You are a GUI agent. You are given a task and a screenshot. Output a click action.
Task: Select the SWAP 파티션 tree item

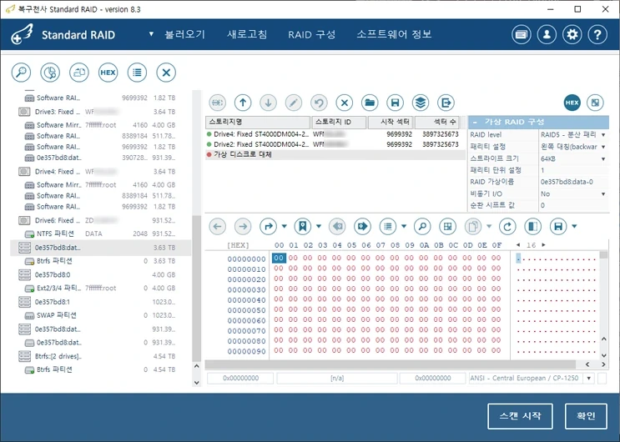coord(99,315)
